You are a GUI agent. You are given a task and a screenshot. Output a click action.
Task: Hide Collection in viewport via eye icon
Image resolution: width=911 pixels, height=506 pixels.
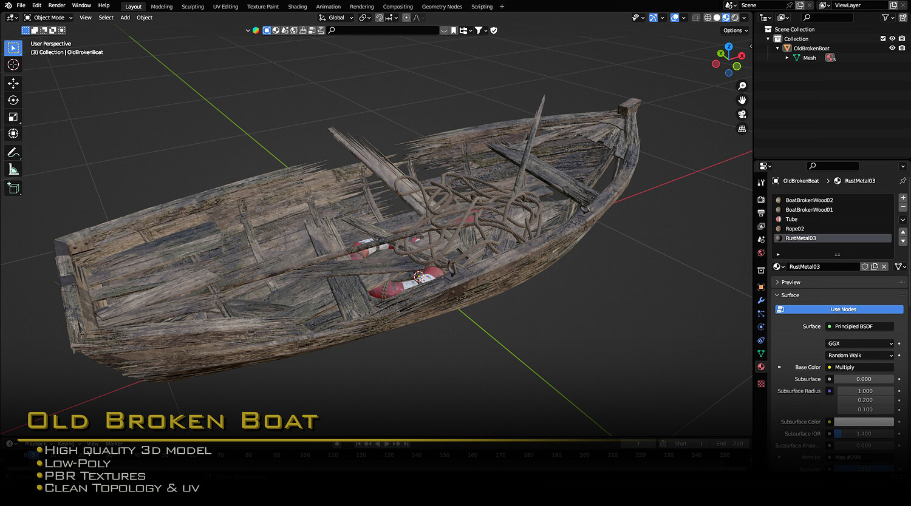(892, 39)
